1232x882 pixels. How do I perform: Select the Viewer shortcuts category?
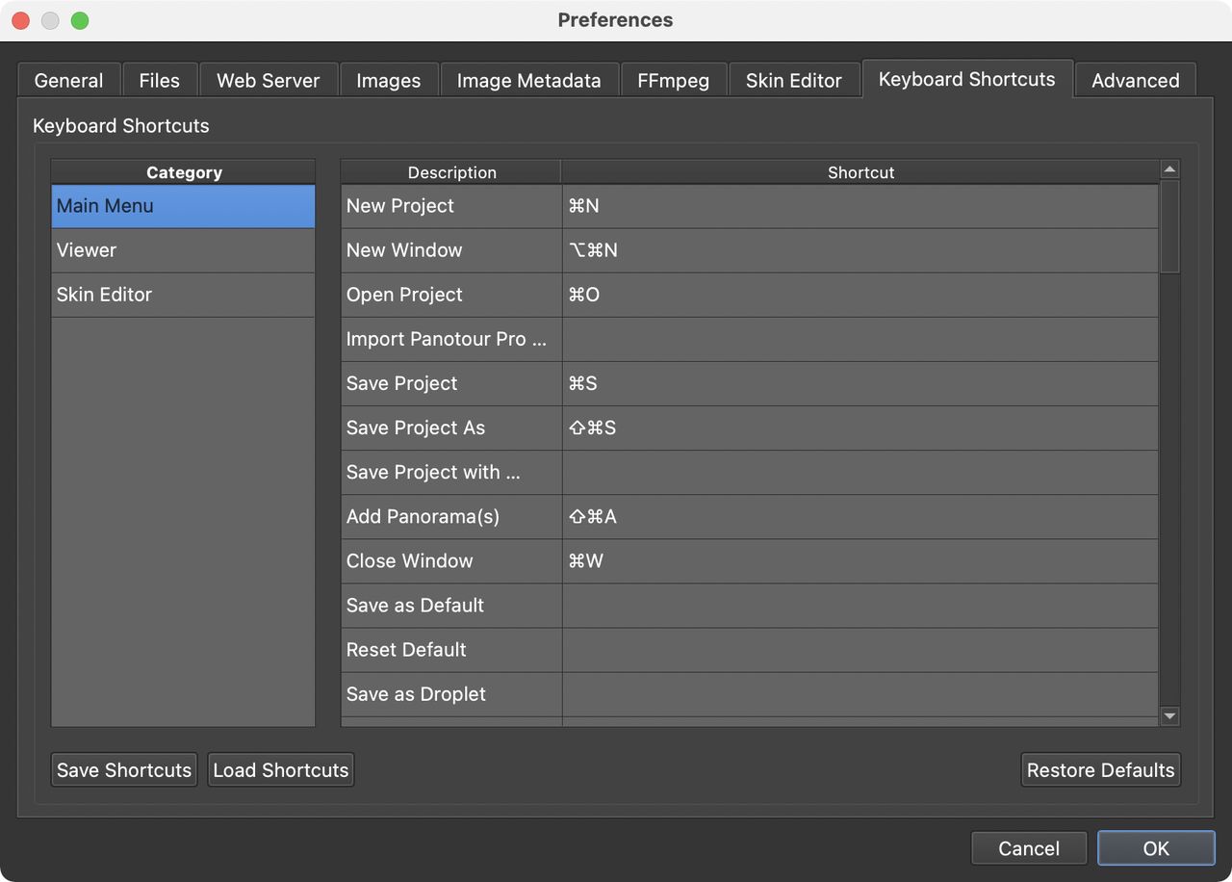[183, 249]
